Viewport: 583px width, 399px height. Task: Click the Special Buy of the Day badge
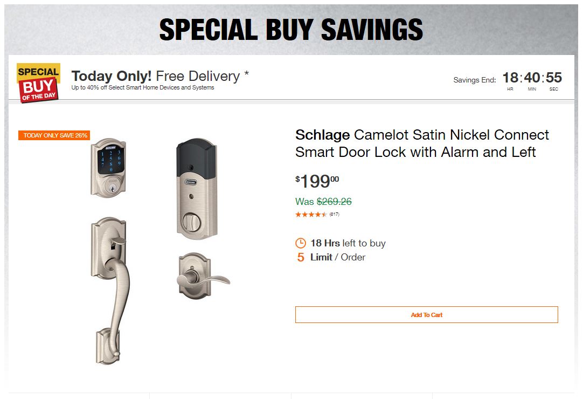38,82
